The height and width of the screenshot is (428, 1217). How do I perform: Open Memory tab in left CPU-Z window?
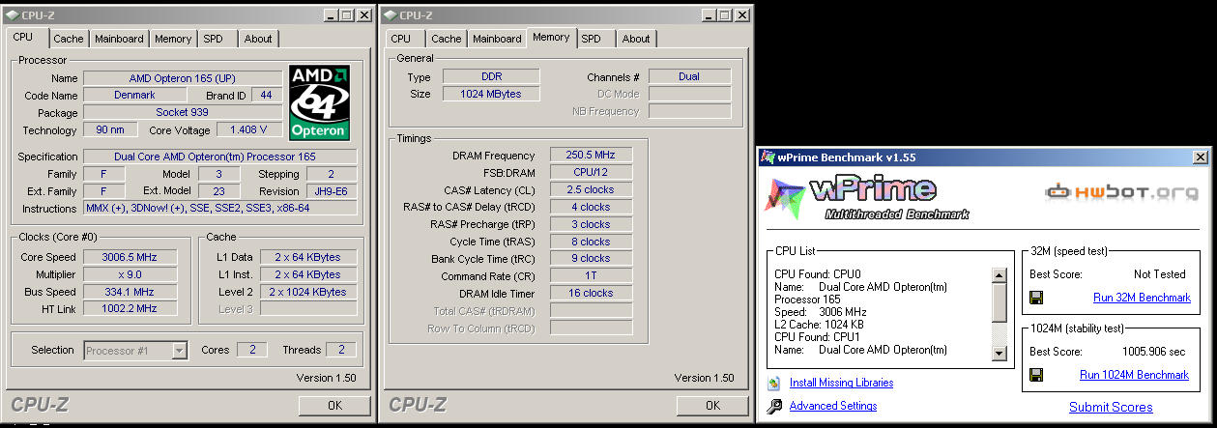[x=173, y=39]
